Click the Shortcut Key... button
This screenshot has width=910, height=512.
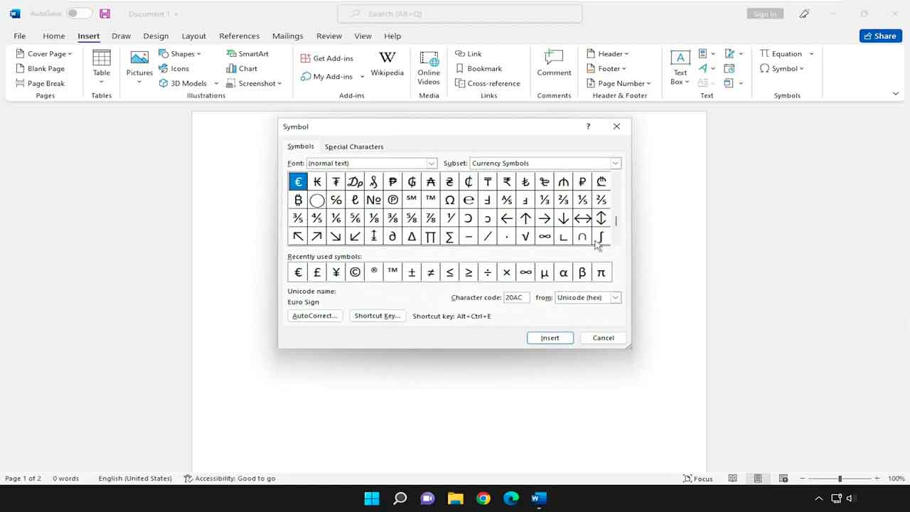tap(378, 316)
